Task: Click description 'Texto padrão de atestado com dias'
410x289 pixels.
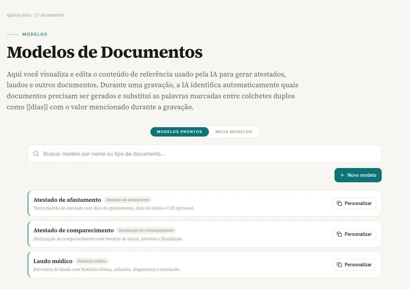Action: point(114,208)
